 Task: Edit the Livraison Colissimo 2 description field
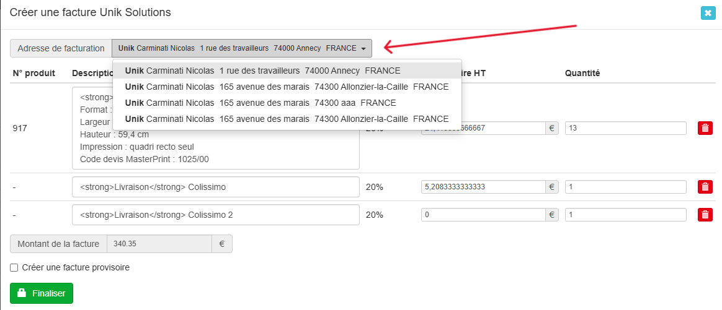pos(215,215)
